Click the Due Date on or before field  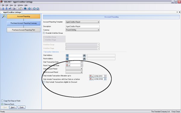[99, 79]
